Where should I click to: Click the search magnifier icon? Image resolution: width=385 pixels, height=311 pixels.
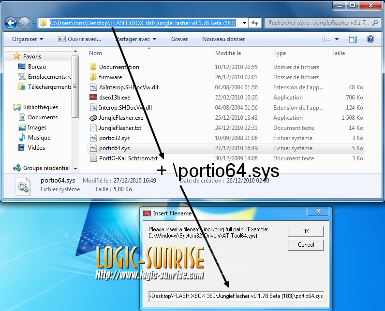[x=375, y=23]
